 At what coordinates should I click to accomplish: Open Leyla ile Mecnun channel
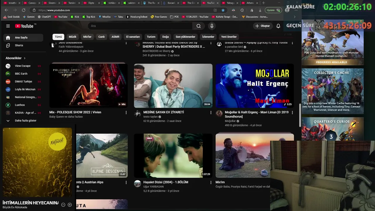[x=23, y=89]
